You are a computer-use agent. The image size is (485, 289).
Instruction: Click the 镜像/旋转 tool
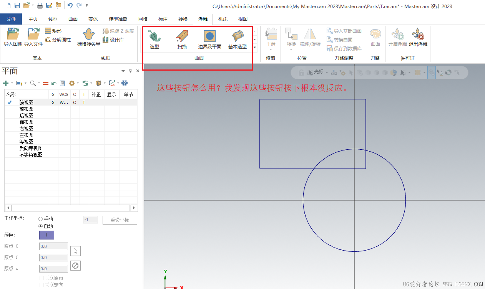310,38
